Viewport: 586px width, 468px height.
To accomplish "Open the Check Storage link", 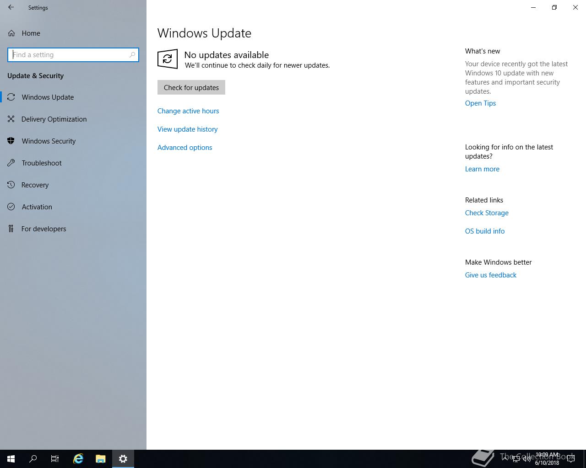I will point(487,213).
